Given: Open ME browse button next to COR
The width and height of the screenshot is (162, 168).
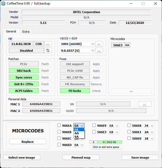Looking at the screenshot, I should tap(48, 44).
